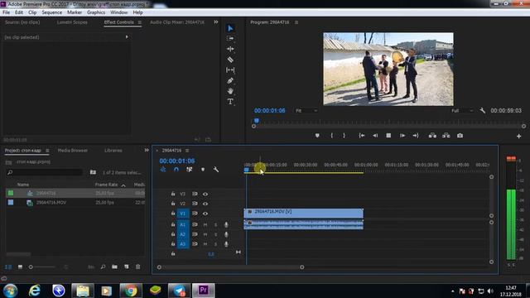The height and width of the screenshot is (298, 530).
Task: Select the Slip tool
Action: pyautogui.click(x=230, y=70)
